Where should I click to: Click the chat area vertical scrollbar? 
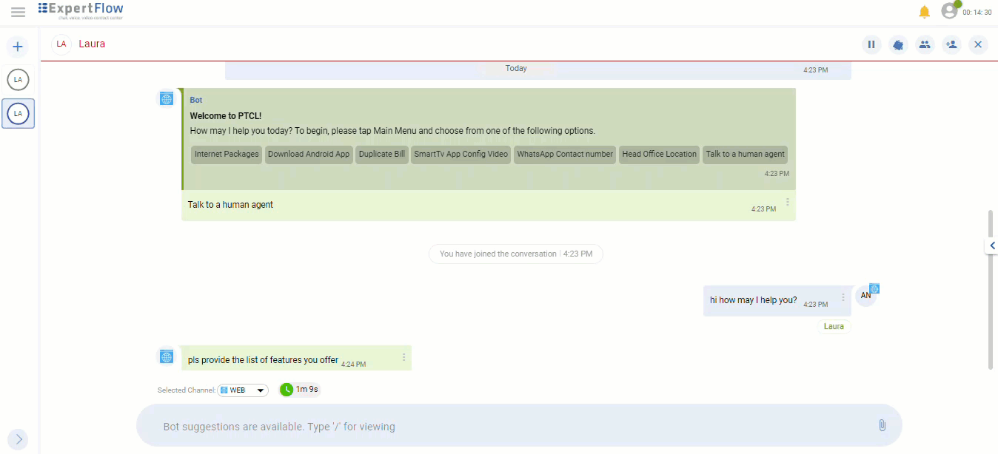coord(991,288)
